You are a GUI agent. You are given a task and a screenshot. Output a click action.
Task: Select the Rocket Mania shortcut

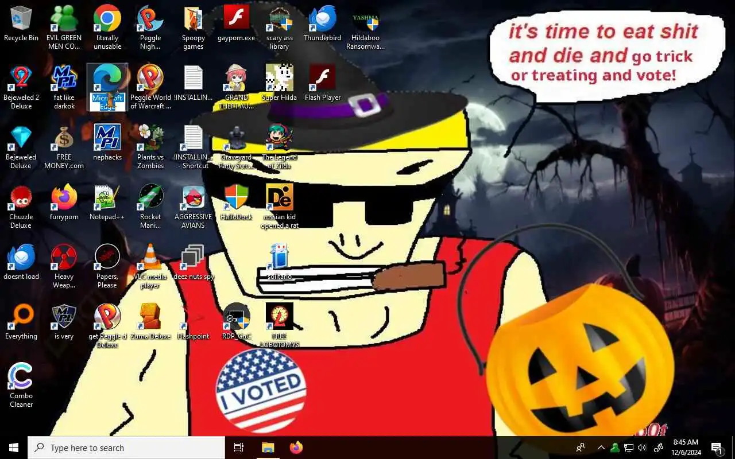click(150, 207)
